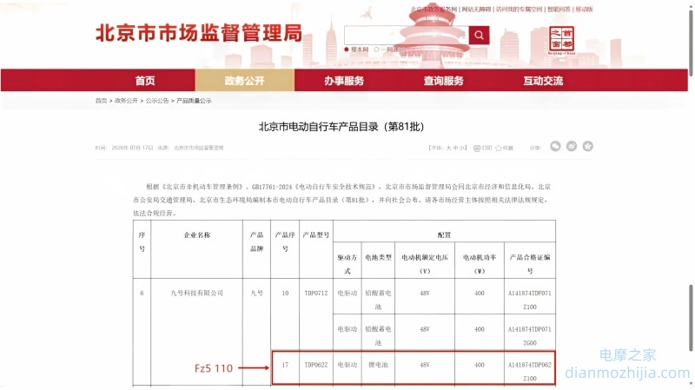Select the 一网通查 radio option
This screenshot has width=695, height=390.
(376, 50)
